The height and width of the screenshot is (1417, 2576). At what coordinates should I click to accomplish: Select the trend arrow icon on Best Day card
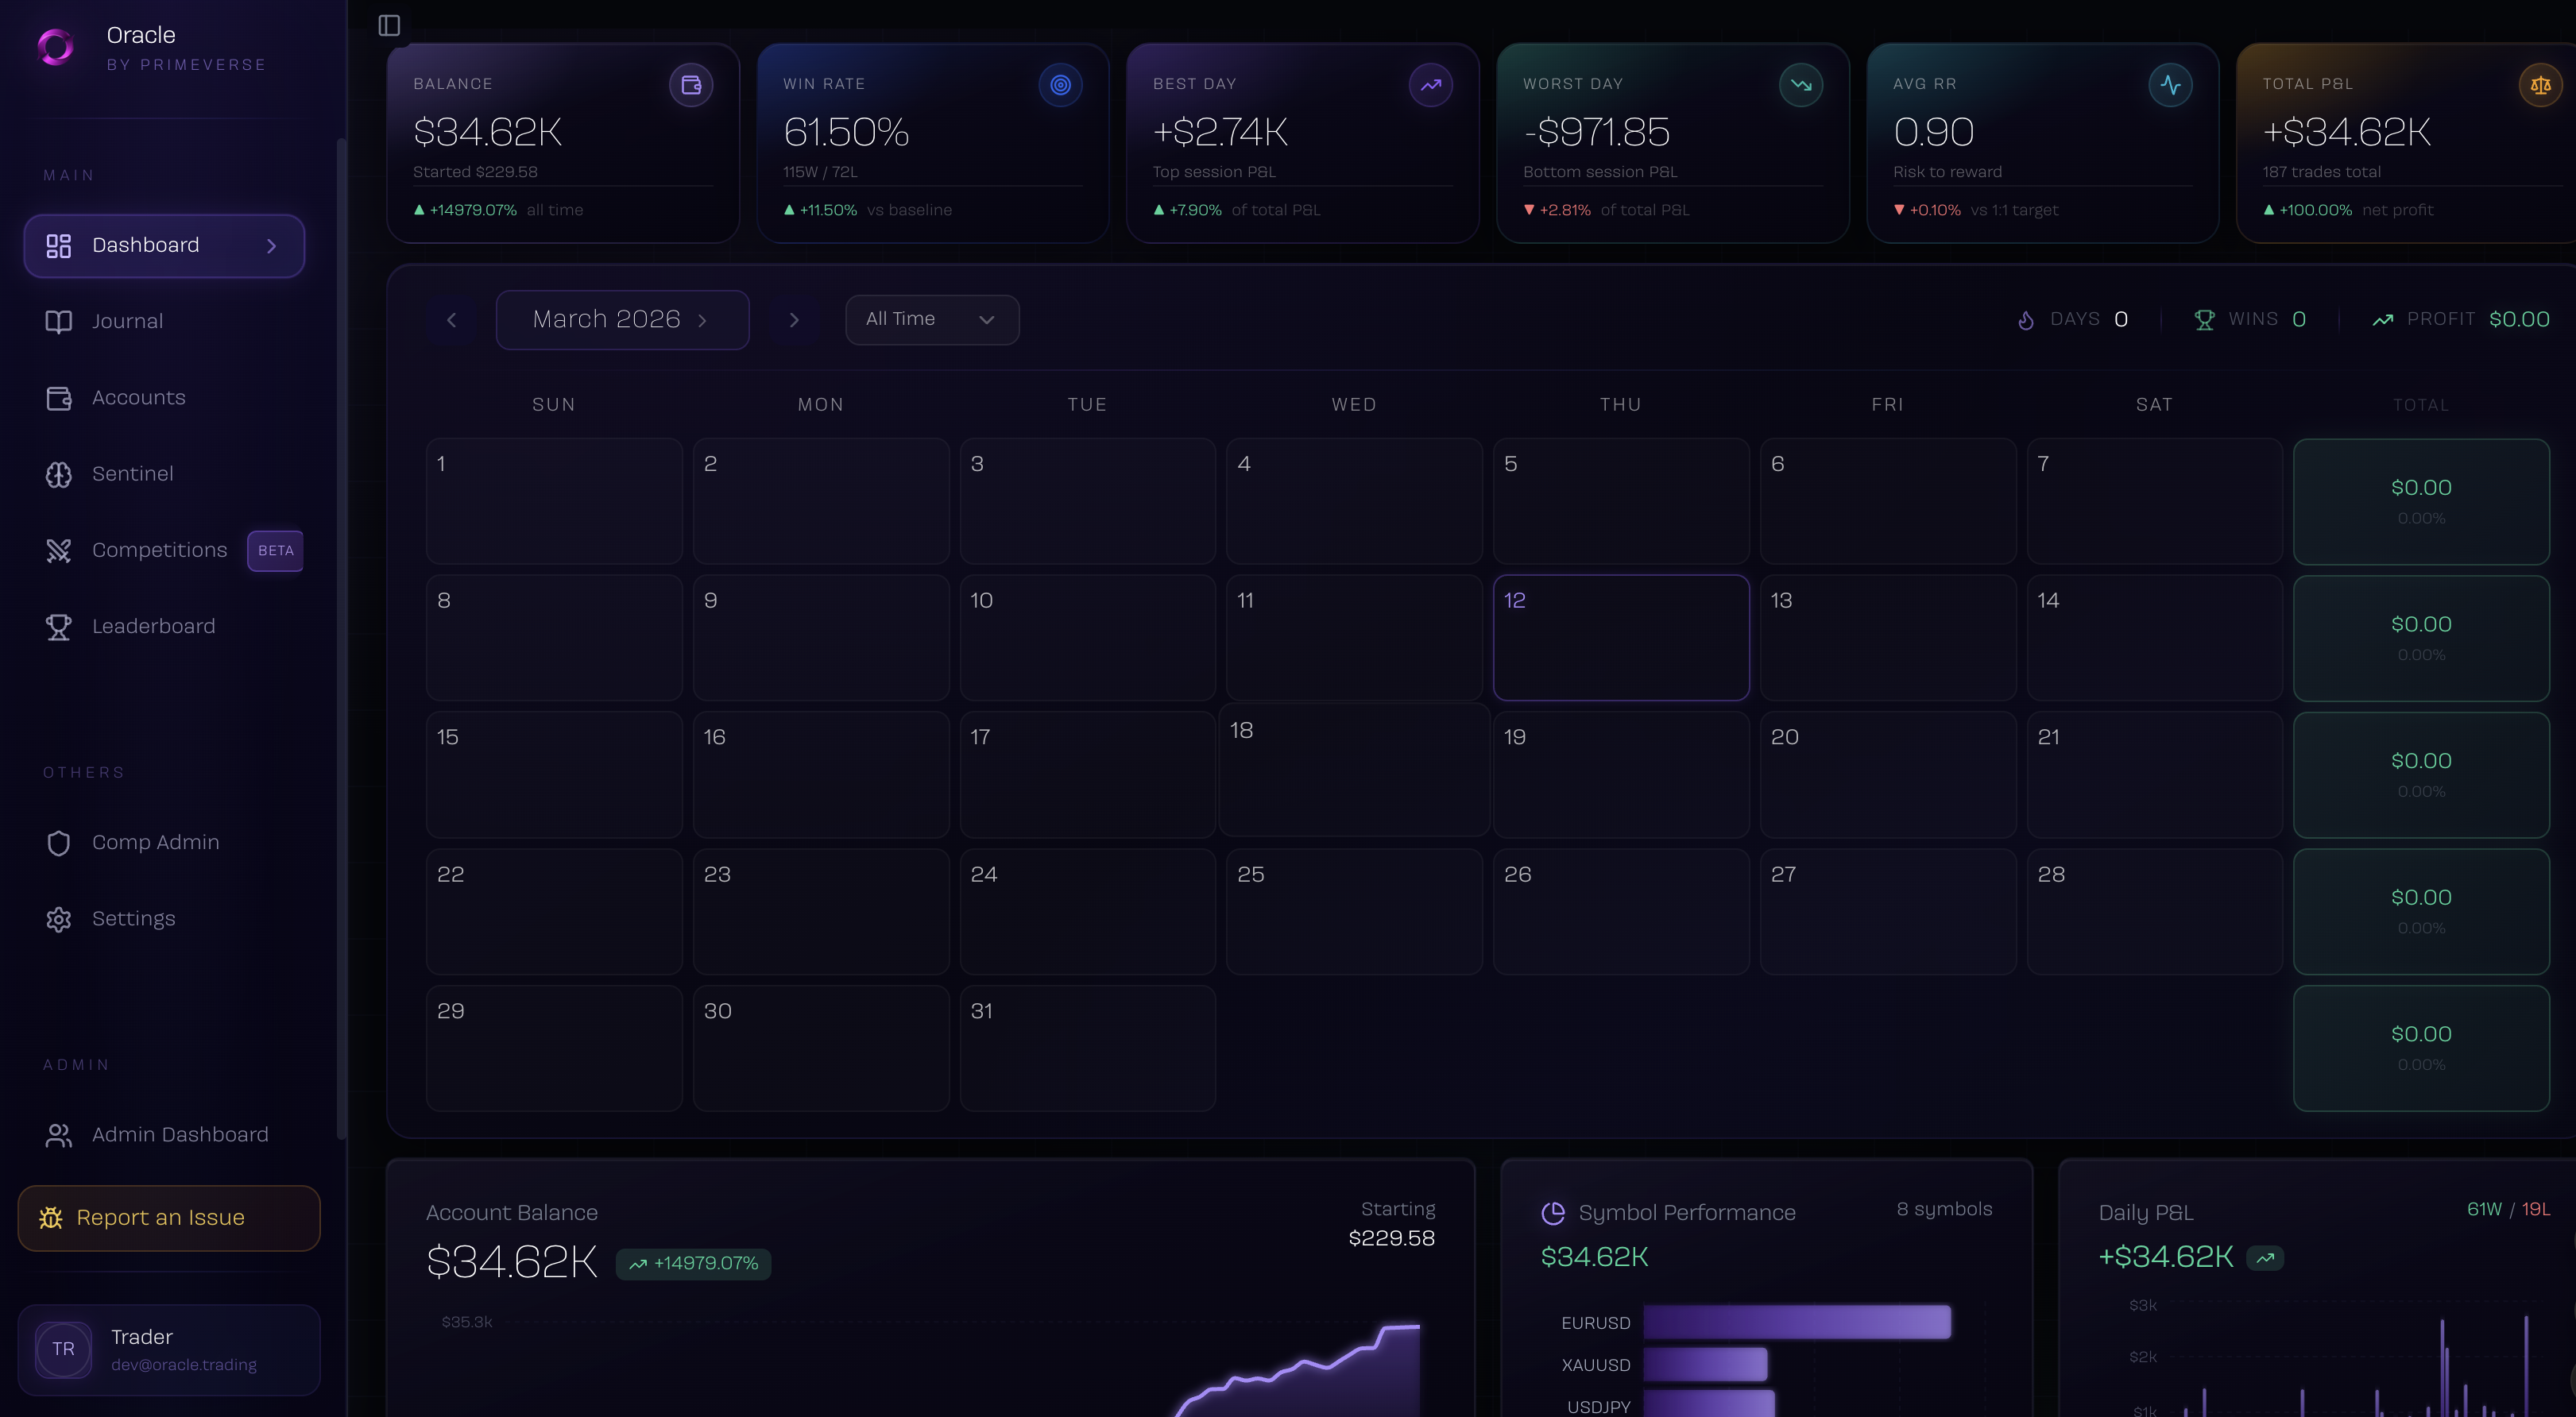click(1431, 85)
